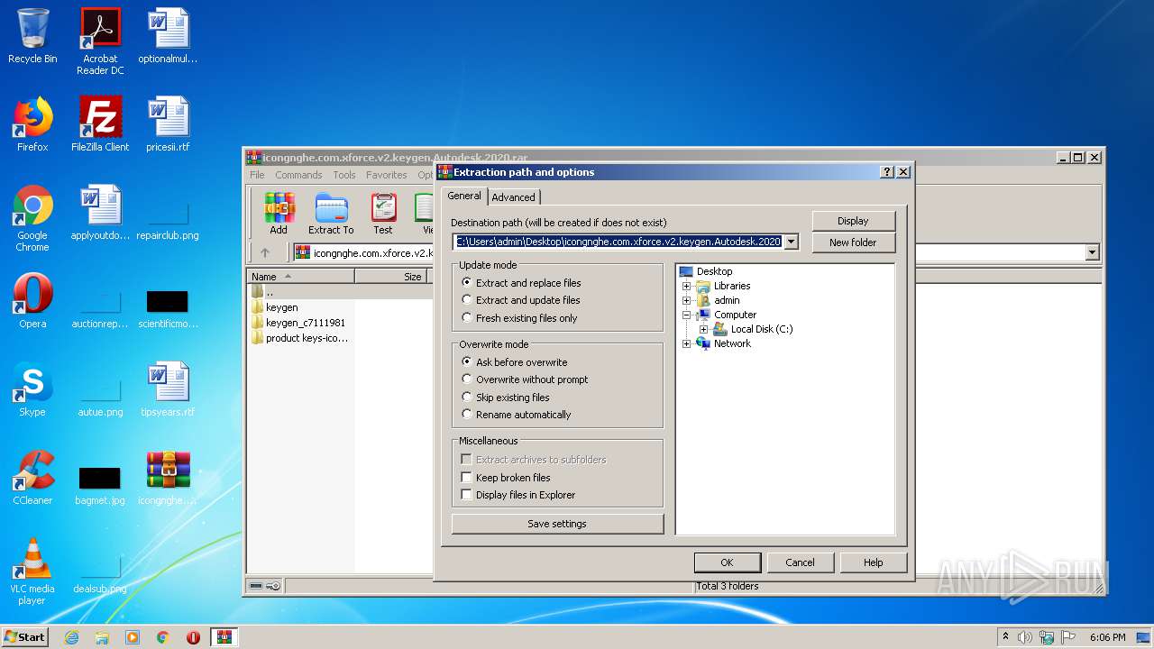Select keygen_c7111981 folder in archive list

298,323
